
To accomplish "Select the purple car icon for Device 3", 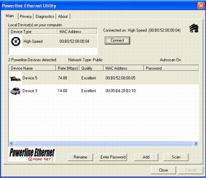I will pyautogui.click(x=15, y=91).
